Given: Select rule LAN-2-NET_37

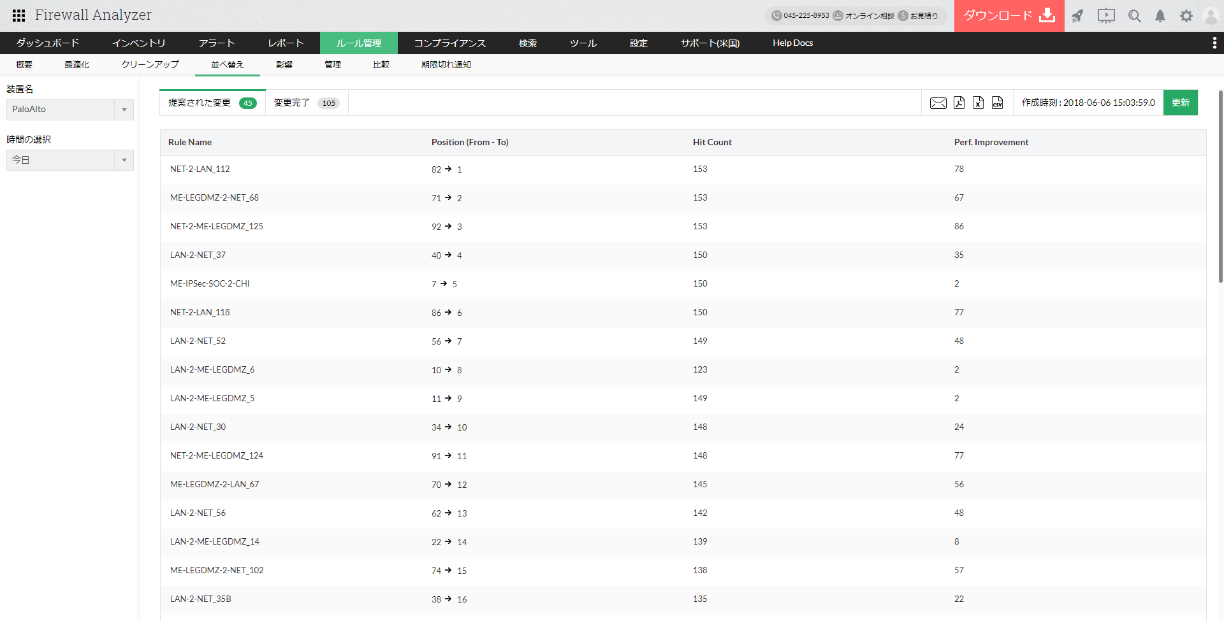Looking at the screenshot, I should (198, 255).
